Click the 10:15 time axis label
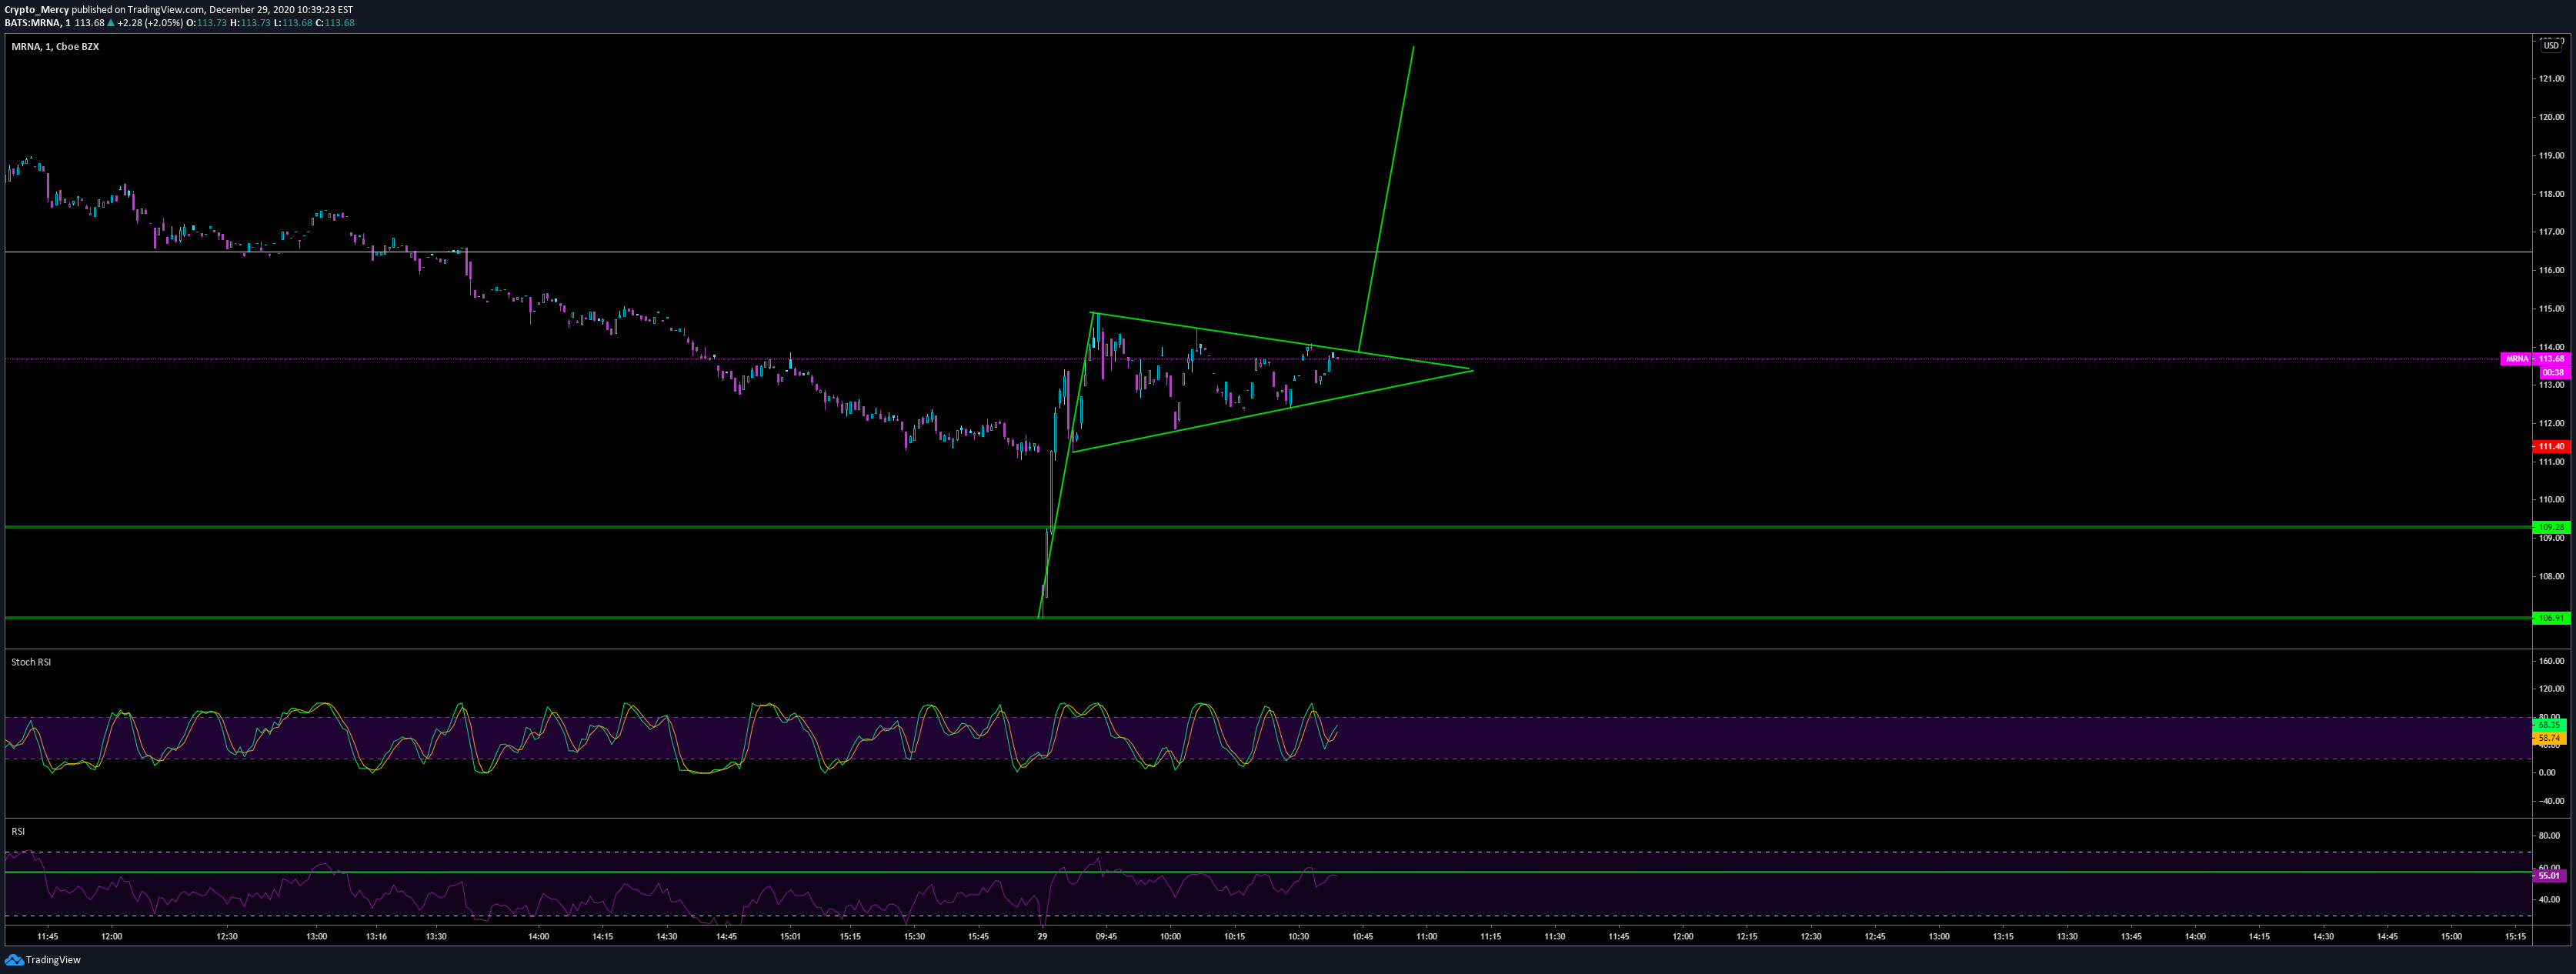Image resolution: width=2576 pixels, height=974 pixels. [1234, 937]
